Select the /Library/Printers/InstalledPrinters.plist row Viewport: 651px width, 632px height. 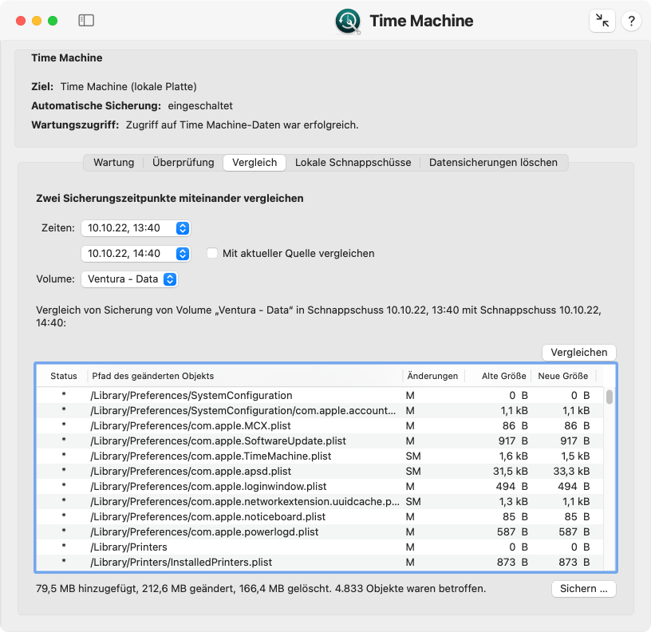pyautogui.click(x=320, y=563)
